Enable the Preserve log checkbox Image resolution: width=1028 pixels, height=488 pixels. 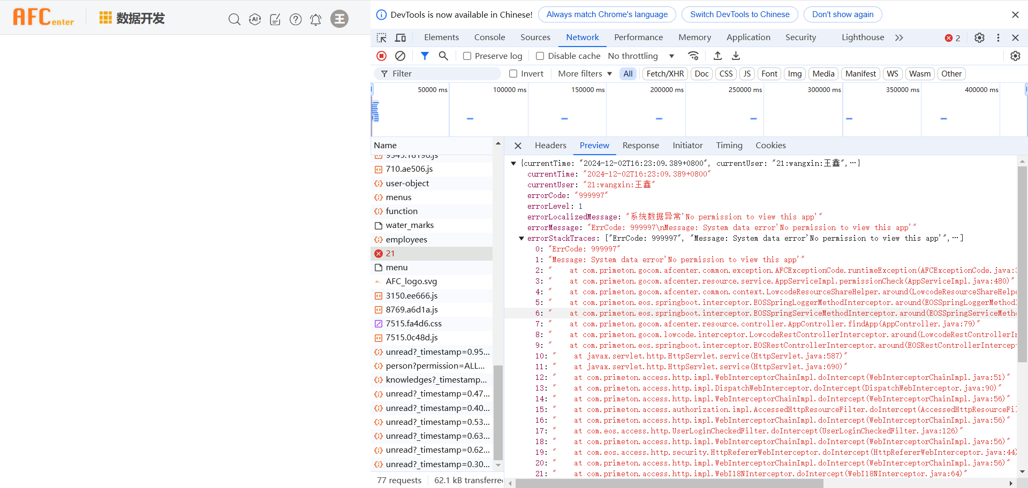[x=467, y=56]
